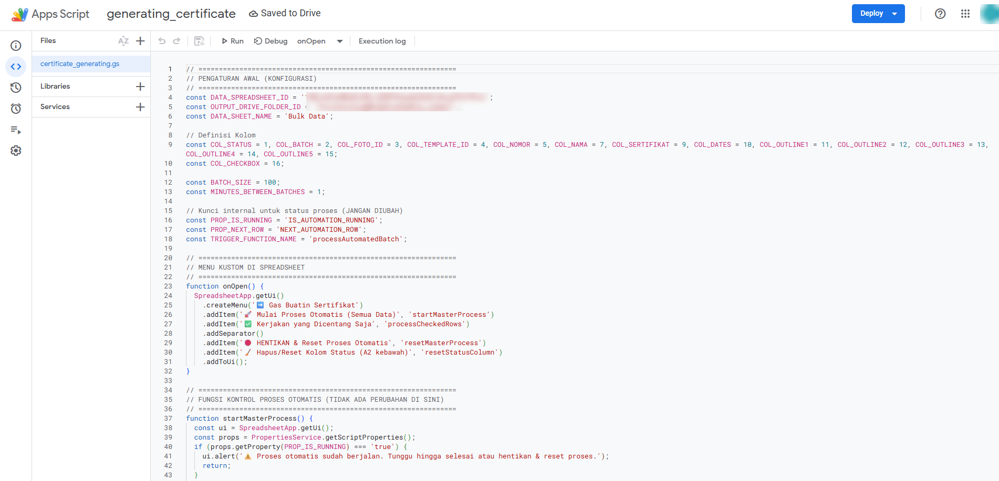
Task: Open the Project History icon in sidebar
Action: (16, 88)
